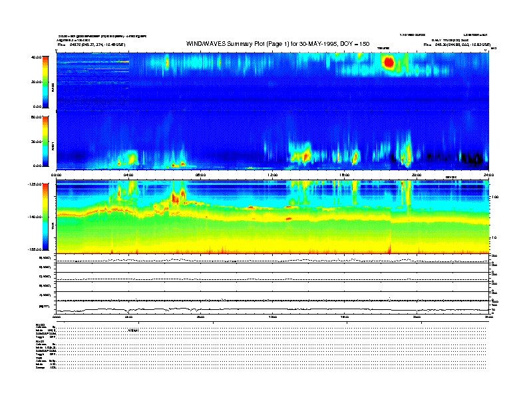Click the -125.00 label on TNR color bar

35,184
